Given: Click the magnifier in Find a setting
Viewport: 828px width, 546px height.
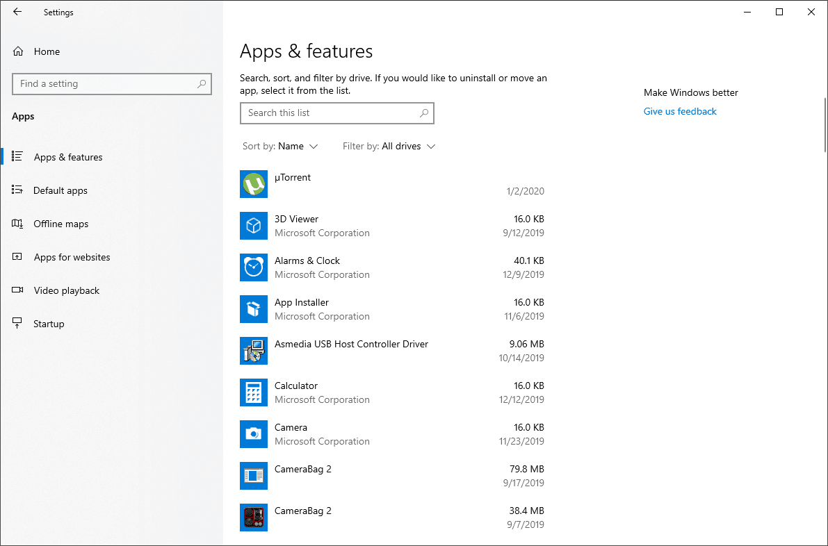Looking at the screenshot, I should coord(201,84).
